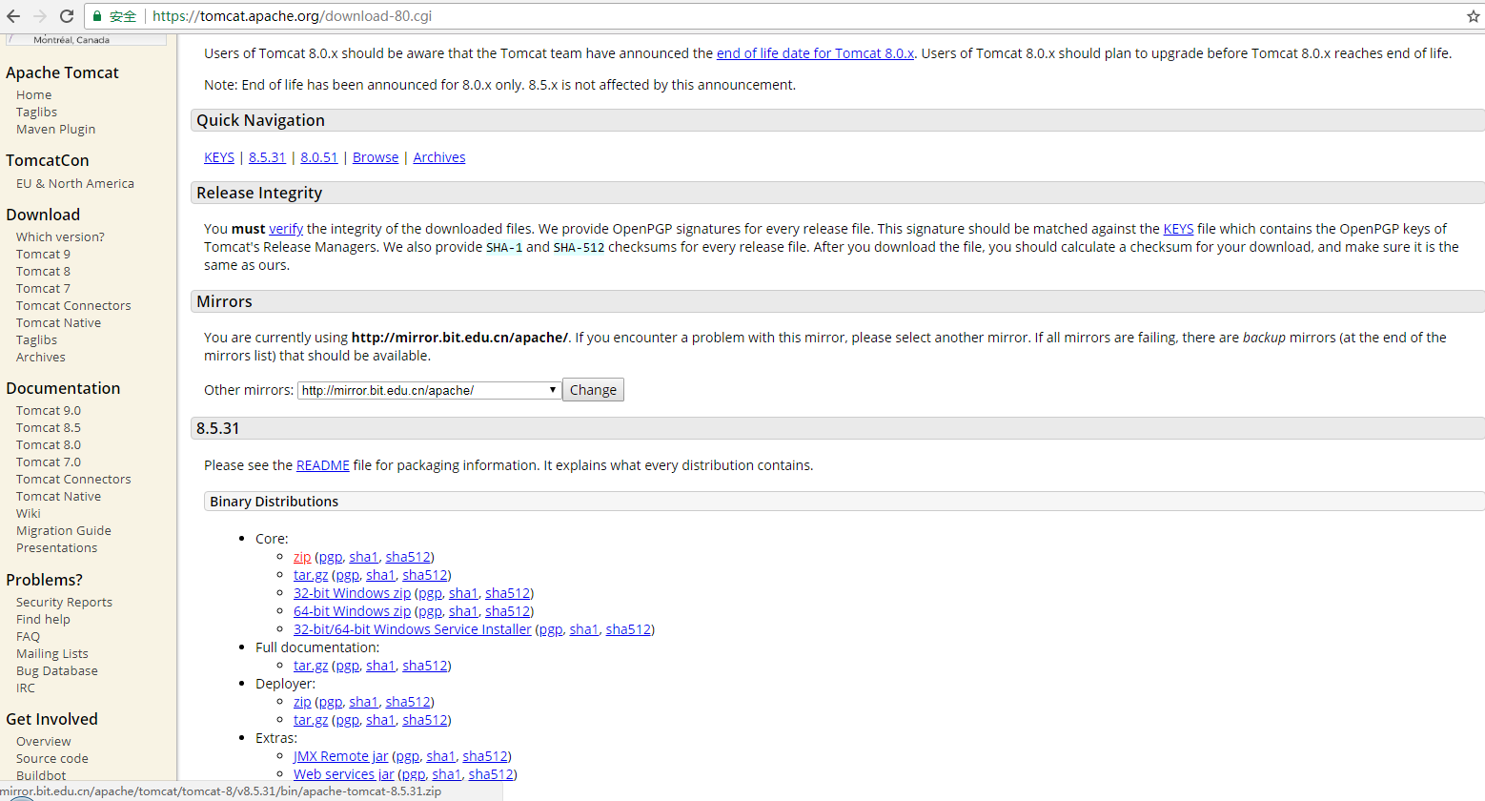Open FAQ sidebar link
This screenshot has width=1485, height=801.
click(28, 636)
